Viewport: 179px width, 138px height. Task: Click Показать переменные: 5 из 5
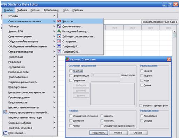tap(159, 22)
